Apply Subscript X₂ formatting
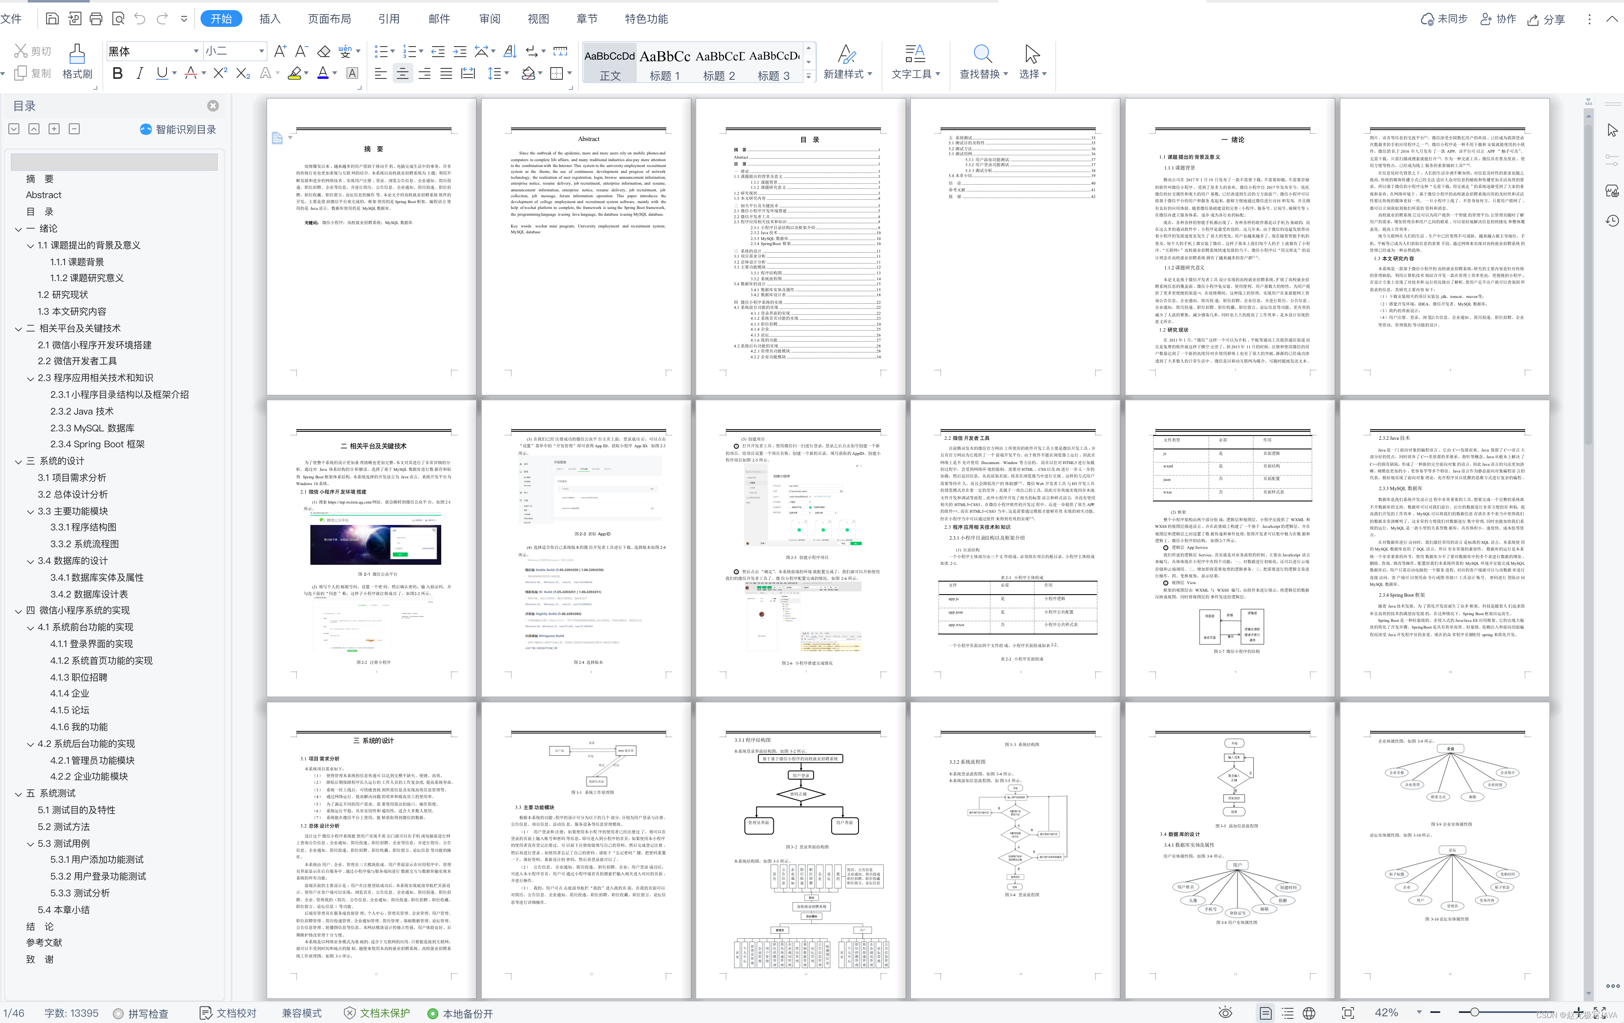This screenshot has height=1023, width=1624. pos(243,73)
